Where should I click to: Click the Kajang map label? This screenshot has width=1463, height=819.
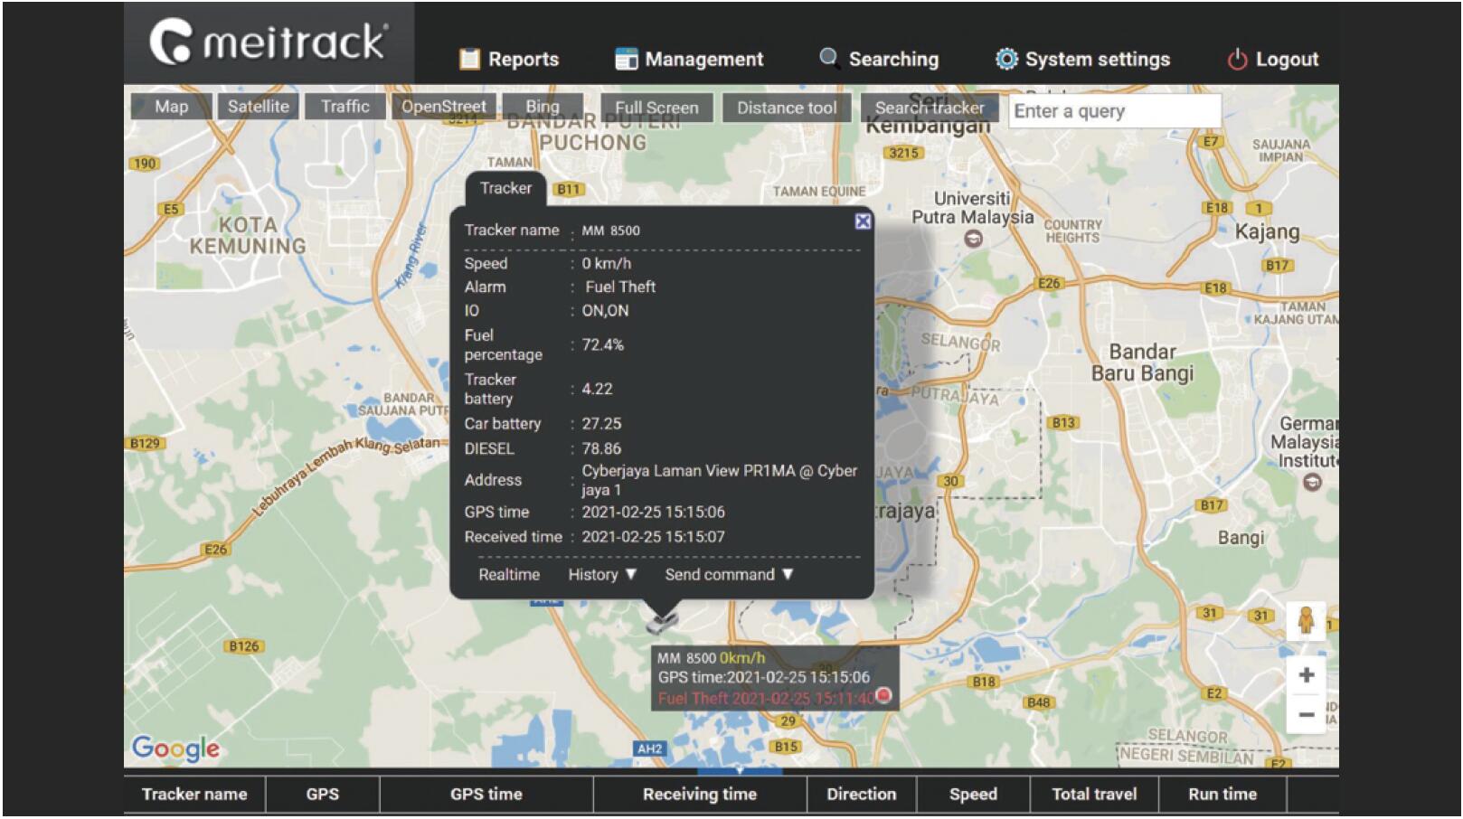pos(1267,231)
